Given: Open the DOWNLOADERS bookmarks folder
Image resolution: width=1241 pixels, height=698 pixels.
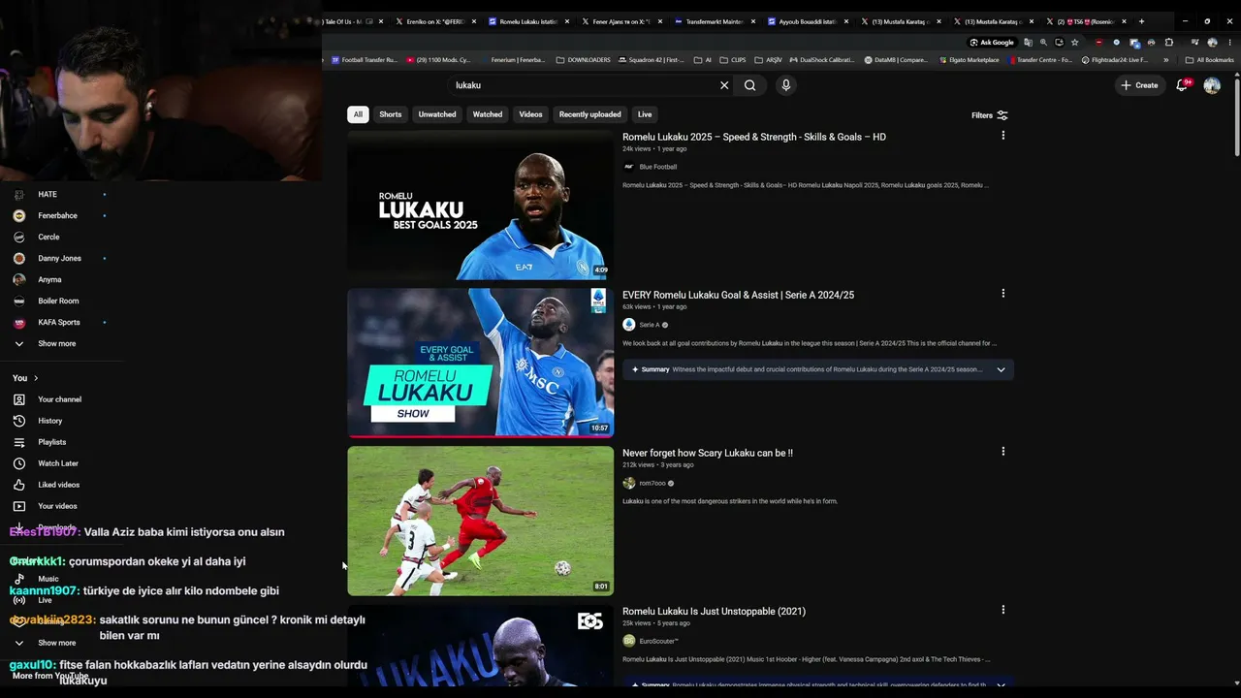Looking at the screenshot, I should (x=583, y=60).
